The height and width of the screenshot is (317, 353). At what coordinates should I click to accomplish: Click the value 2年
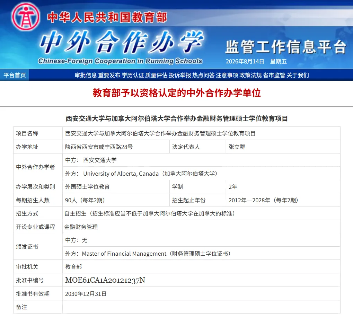(233, 187)
